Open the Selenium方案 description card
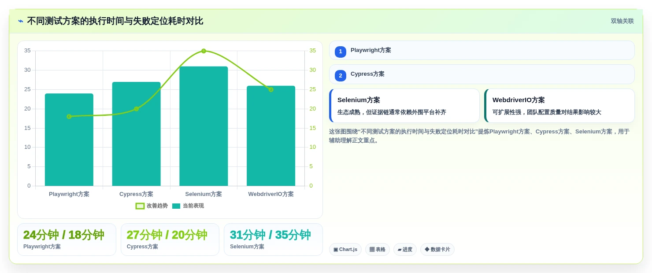The image size is (652, 273). 404,106
